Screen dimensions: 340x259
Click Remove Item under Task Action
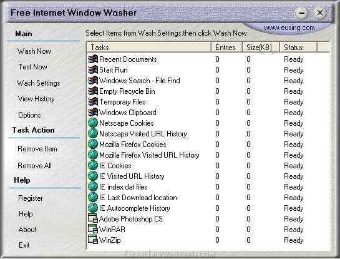(x=37, y=149)
